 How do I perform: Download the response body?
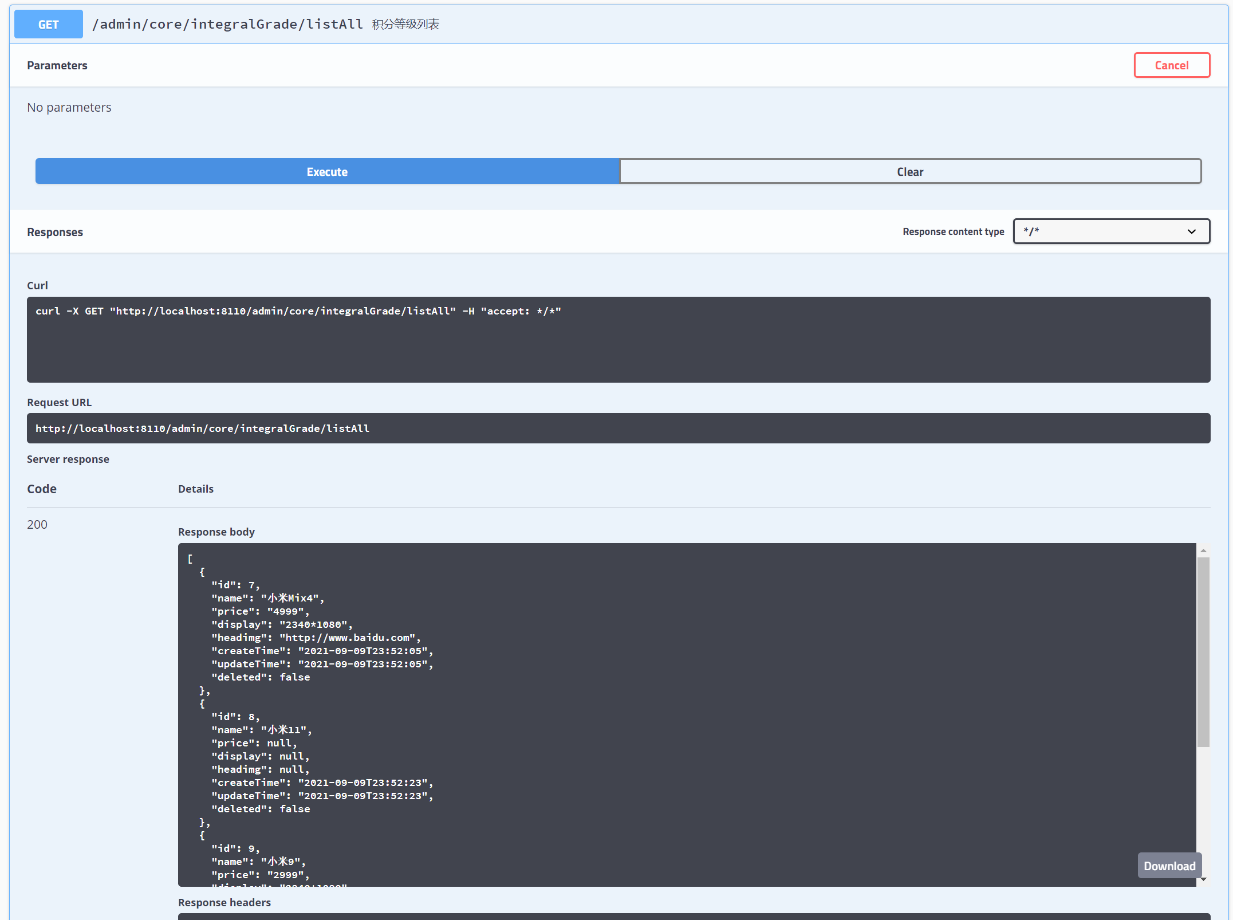tap(1169, 866)
